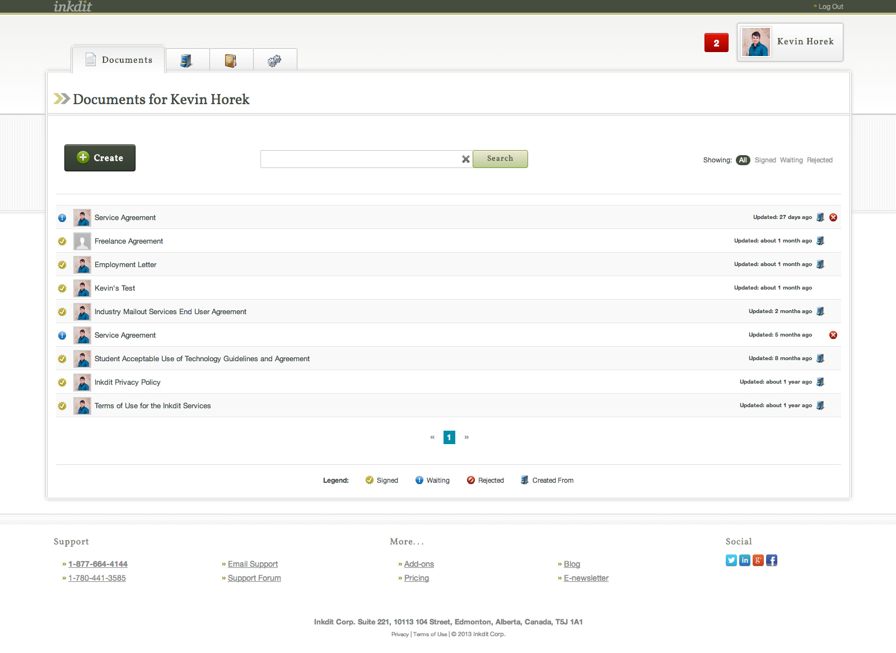Viewport: 896px width, 653px height.
Task: Filter documents by Signed
Action: [x=765, y=160]
